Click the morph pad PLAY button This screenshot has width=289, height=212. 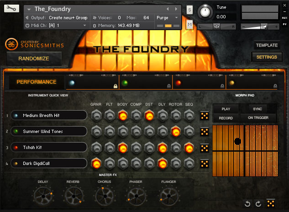(x=226, y=109)
